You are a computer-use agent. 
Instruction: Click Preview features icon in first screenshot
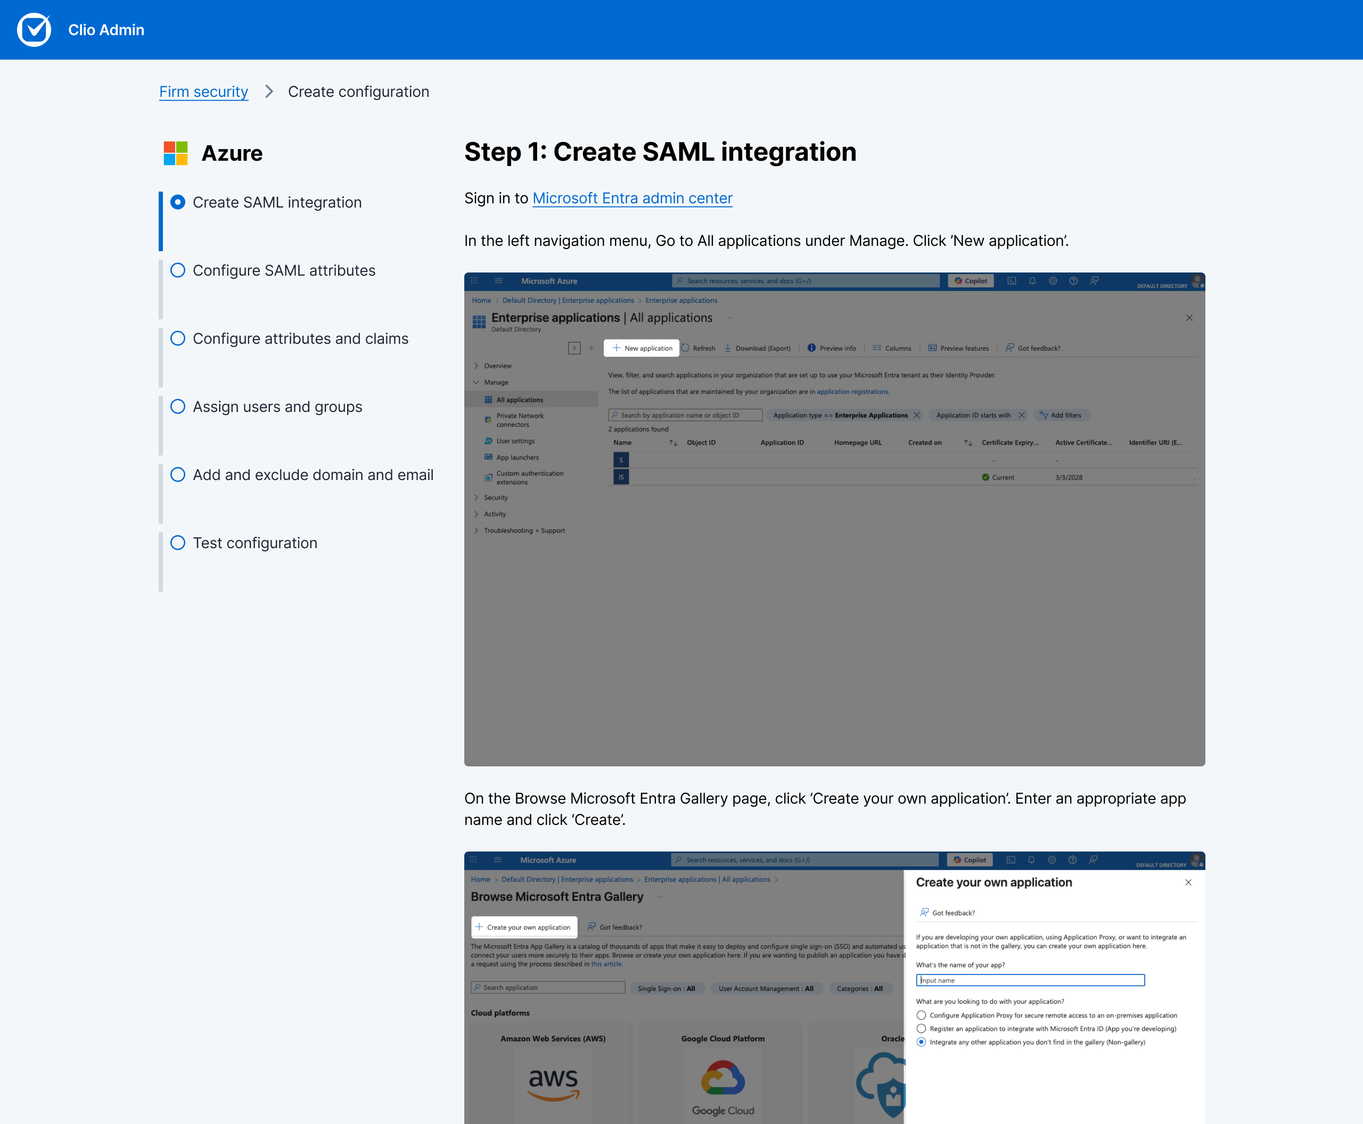(x=932, y=348)
